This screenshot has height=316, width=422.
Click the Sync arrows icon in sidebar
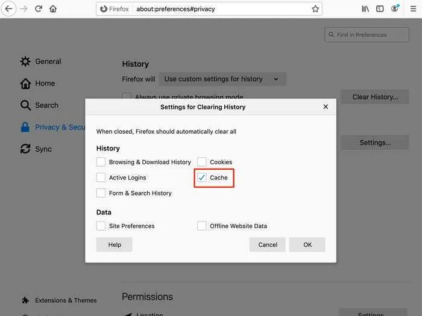[25, 149]
